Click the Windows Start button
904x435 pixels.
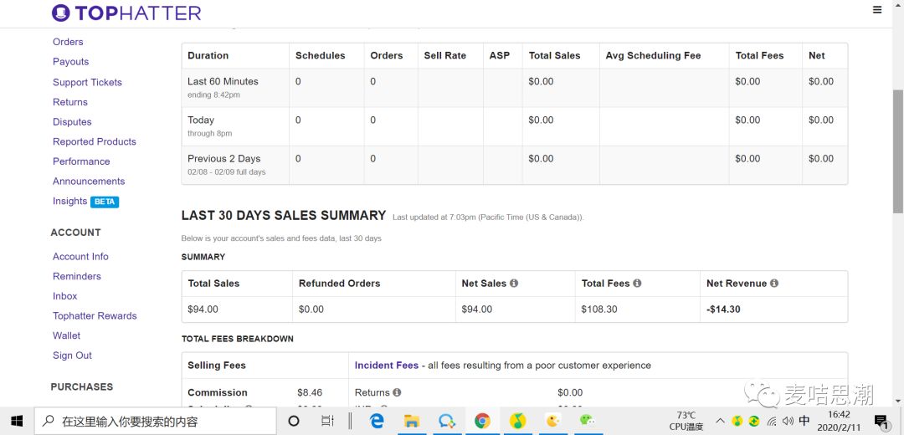point(17,421)
